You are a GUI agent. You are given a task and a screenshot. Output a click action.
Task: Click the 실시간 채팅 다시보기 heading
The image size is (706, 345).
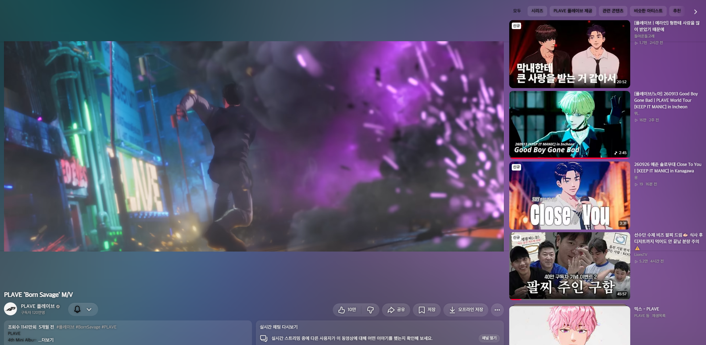tap(278, 327)
